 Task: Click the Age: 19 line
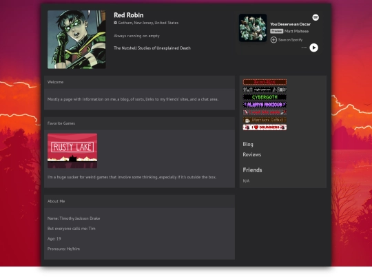tap(54, 238)
